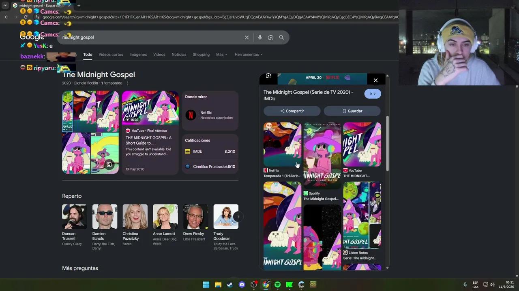The image size is (519, 291).
Task: Start a voice search with the microphone
Action: point(260,37)
